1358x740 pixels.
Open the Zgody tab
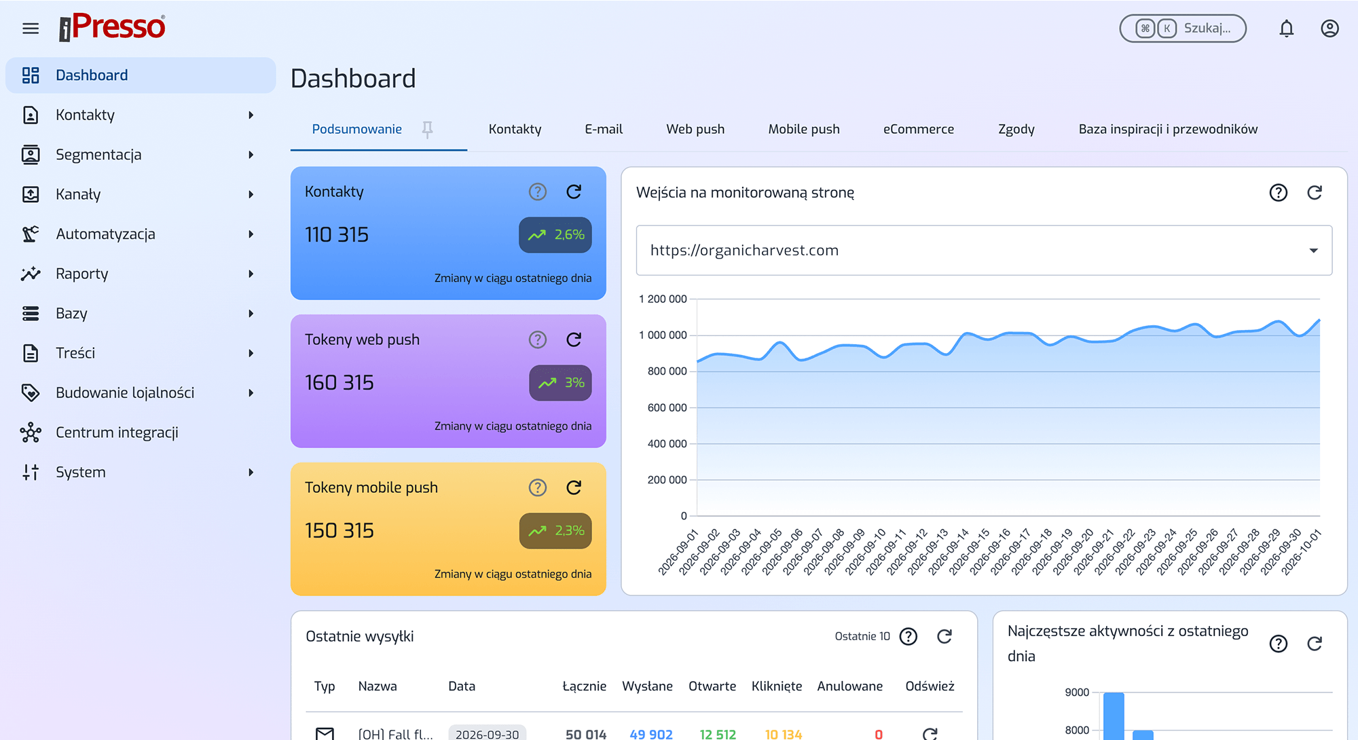click(1016, 129)
